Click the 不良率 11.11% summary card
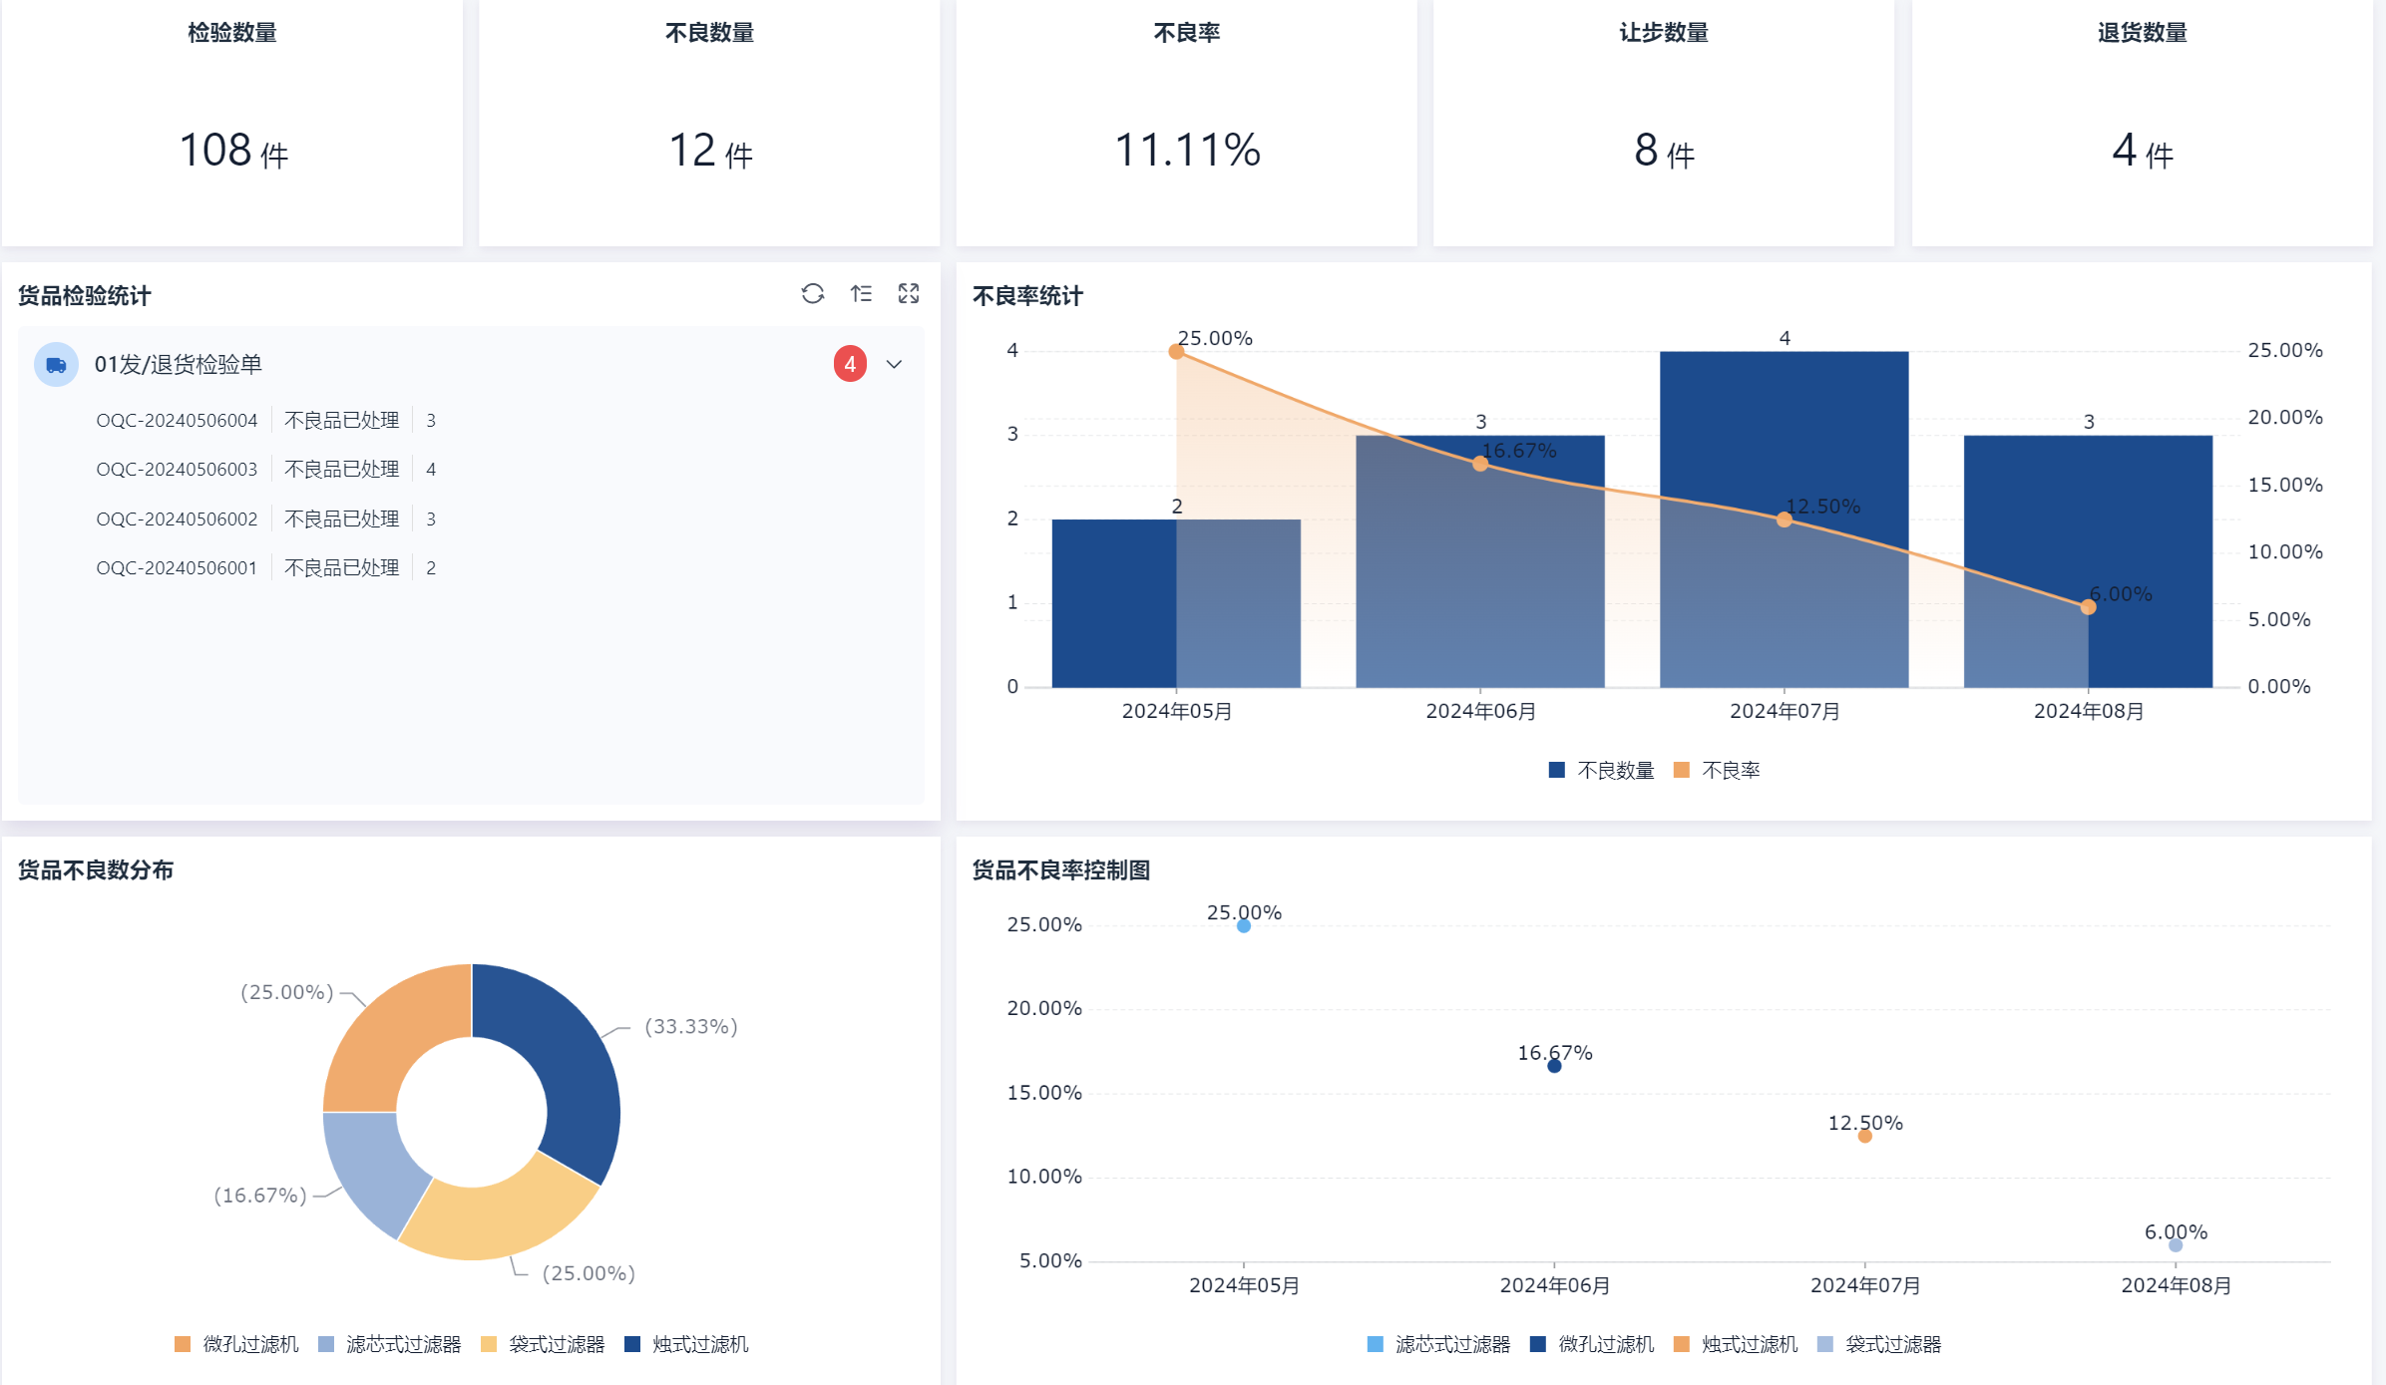2386x1385 pixels. tap(1186, 122)
